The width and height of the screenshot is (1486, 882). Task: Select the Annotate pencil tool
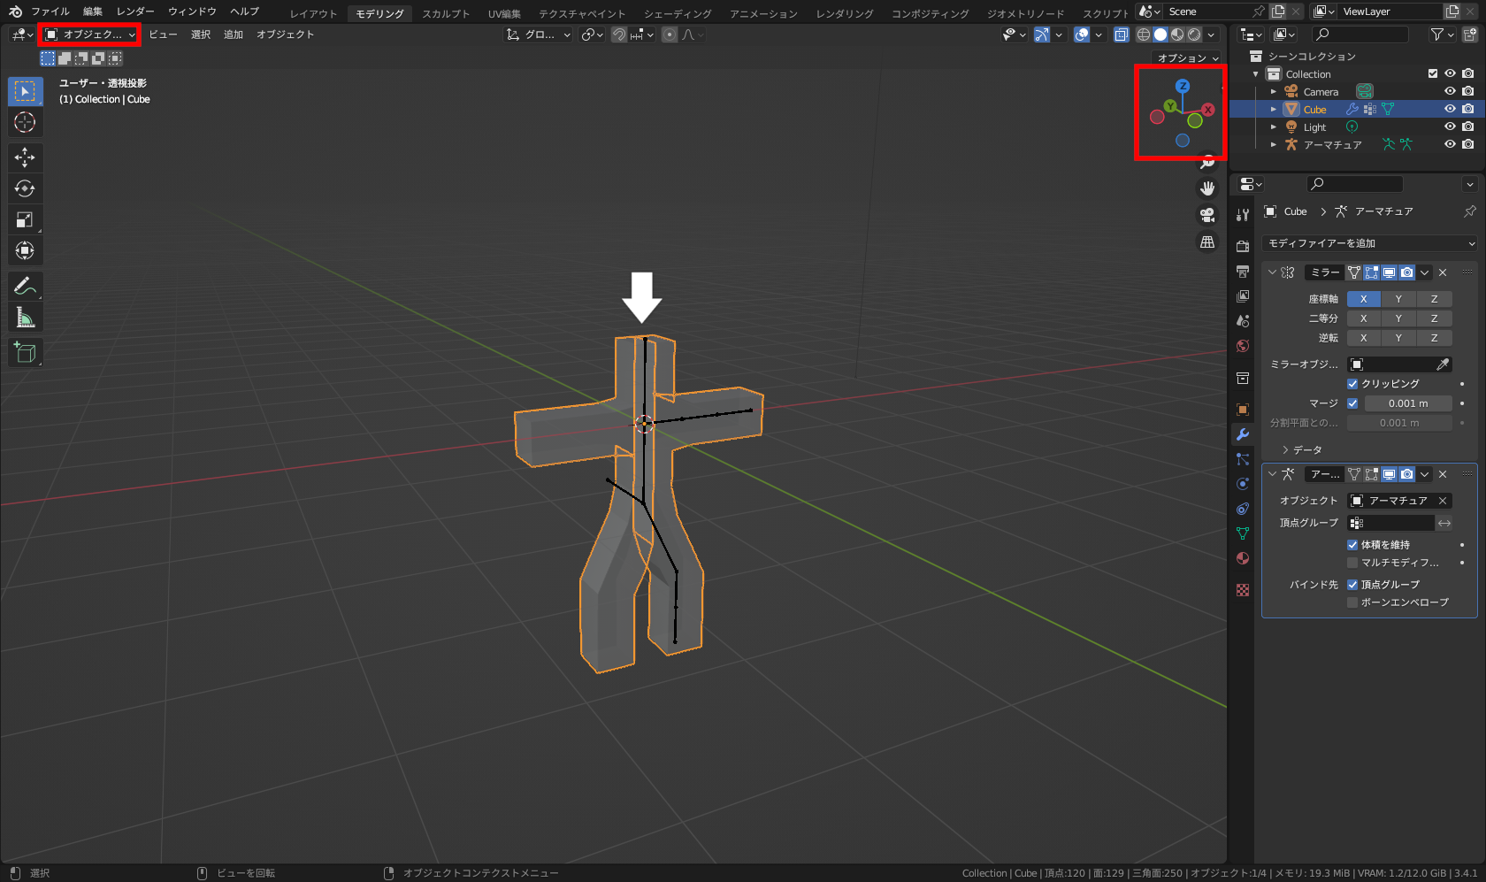25,286
